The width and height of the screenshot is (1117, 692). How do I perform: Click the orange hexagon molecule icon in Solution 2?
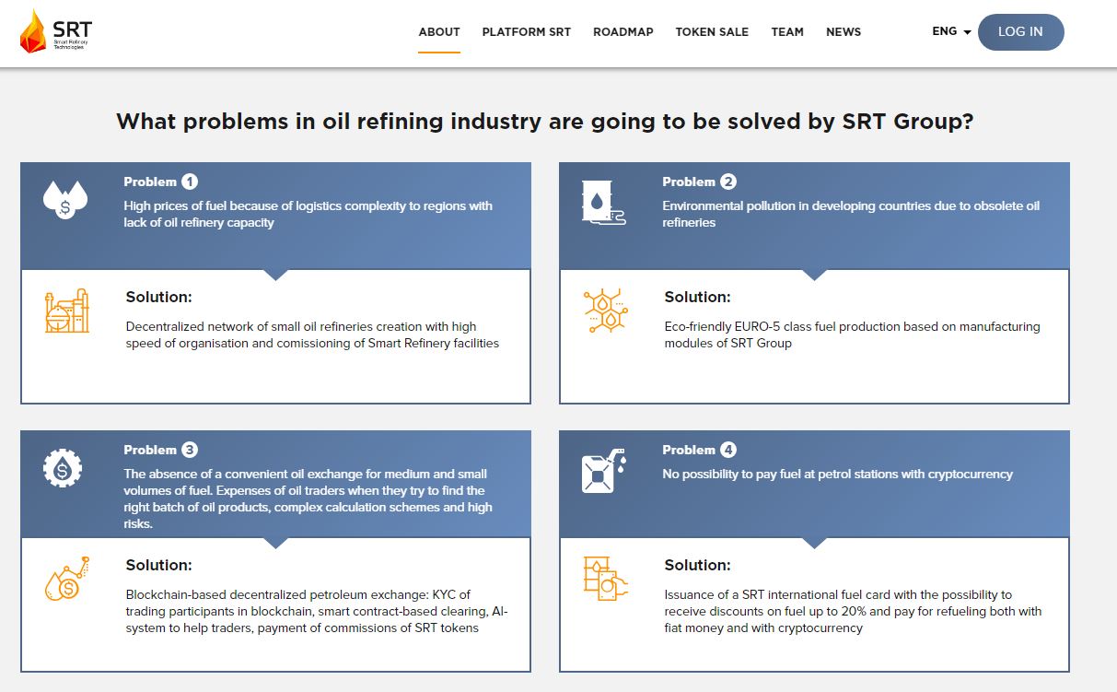[606, 311]
